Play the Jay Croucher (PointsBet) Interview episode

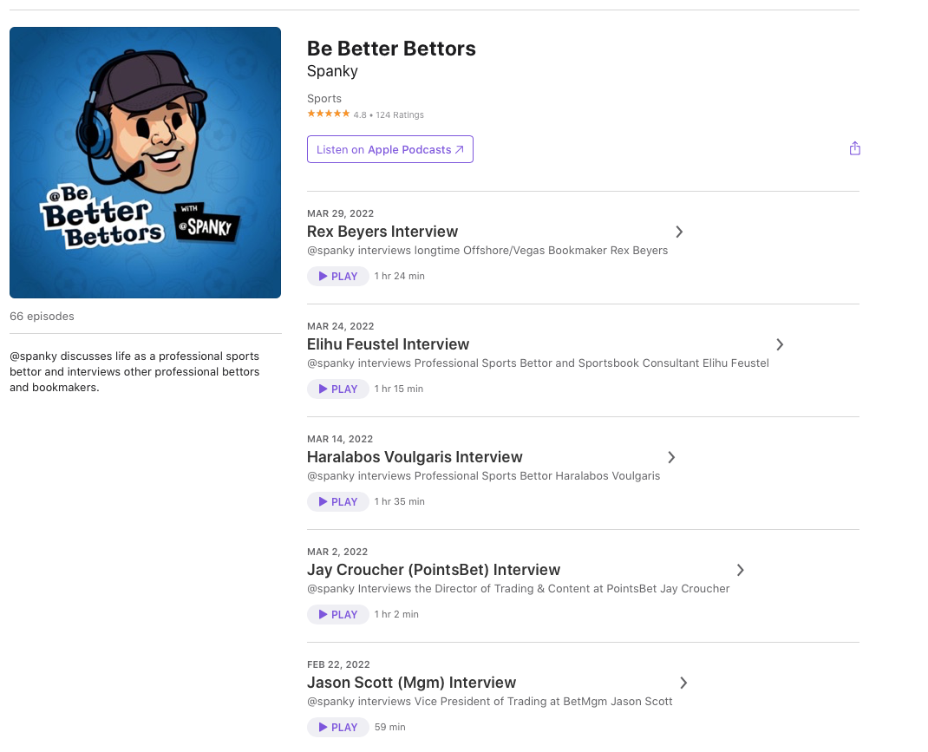click(x=338, y=615)
